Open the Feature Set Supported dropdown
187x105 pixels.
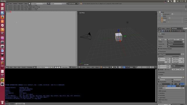[176, 44]
